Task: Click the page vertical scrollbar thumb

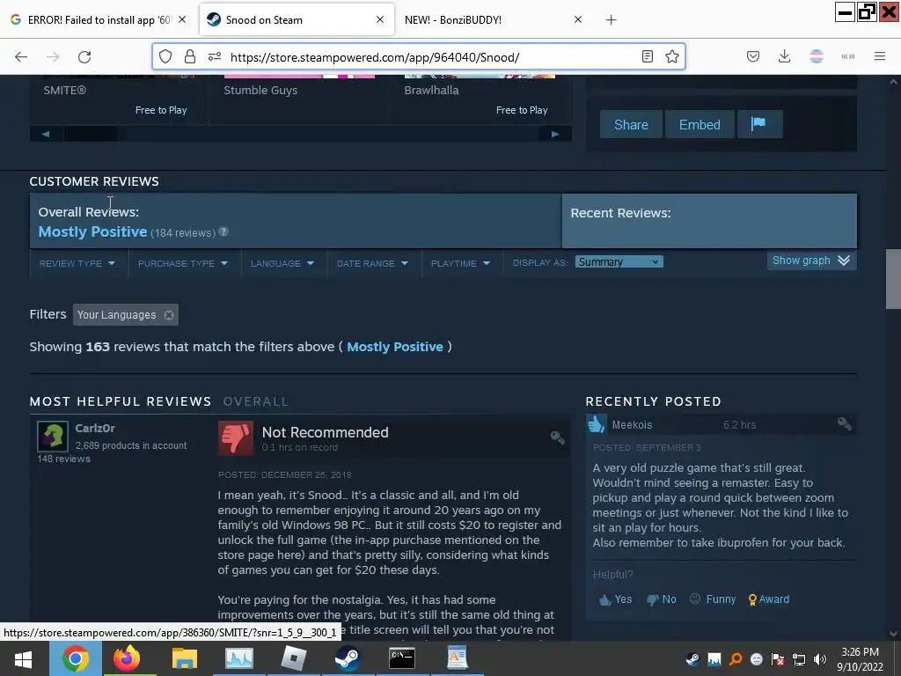Action: point(893,279)
